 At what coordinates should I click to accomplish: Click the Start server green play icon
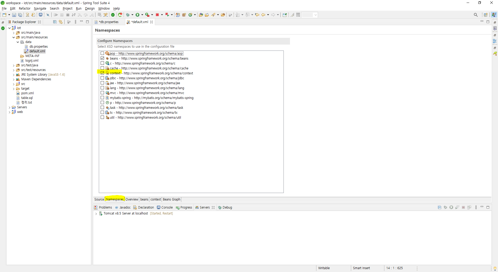point(451,207)
